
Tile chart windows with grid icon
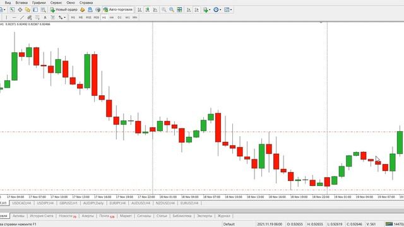point(179,10)
